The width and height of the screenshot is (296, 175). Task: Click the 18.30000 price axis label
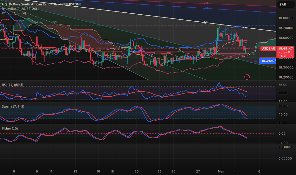(x=286, y=67)
